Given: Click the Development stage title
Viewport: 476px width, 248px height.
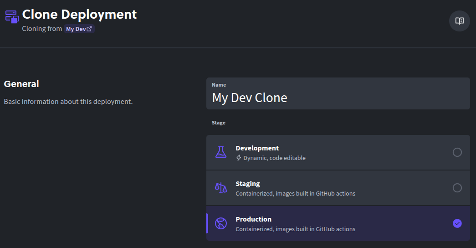Looking at the screenshot, I should pos(257,148).
